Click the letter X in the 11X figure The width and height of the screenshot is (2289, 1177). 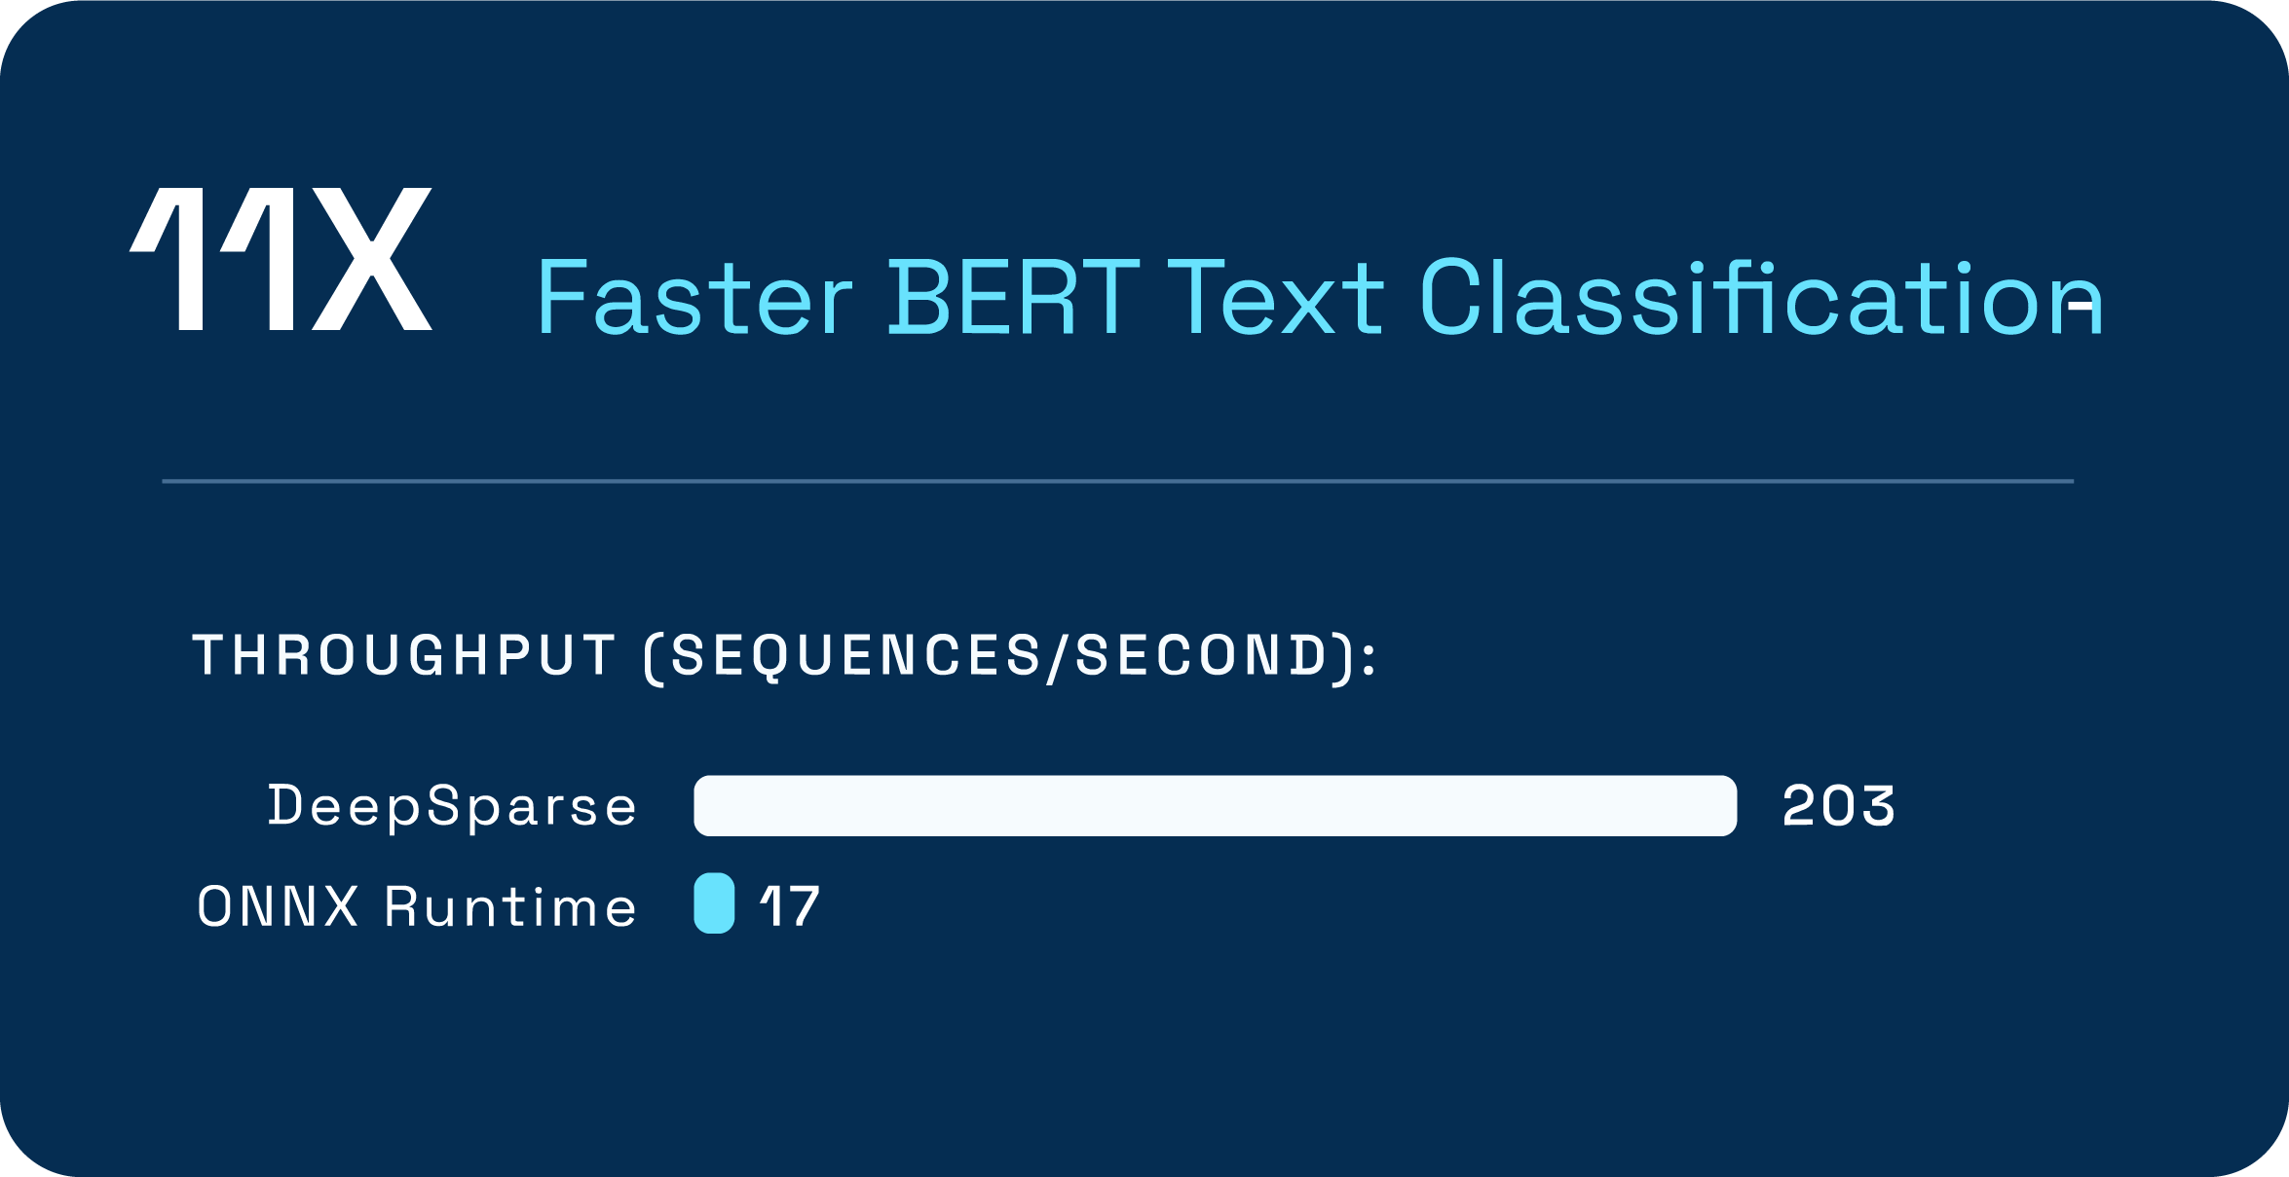[372, 259]
